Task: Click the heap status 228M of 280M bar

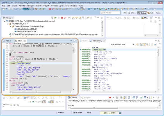Action: coord(109,113)
